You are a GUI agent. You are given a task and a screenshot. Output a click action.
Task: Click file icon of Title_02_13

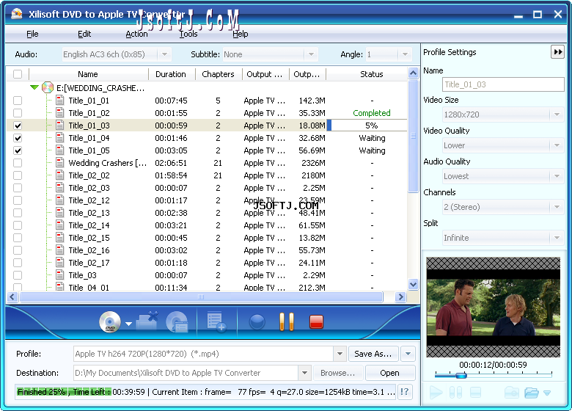[x=60, y=213]
